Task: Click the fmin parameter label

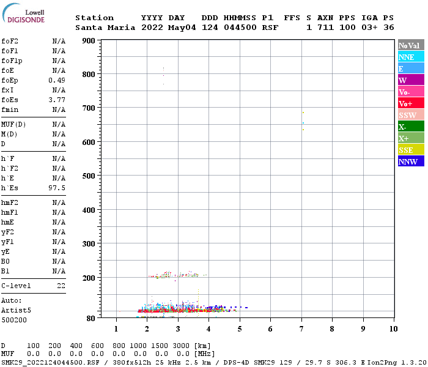Action: [x=10, y=109]
